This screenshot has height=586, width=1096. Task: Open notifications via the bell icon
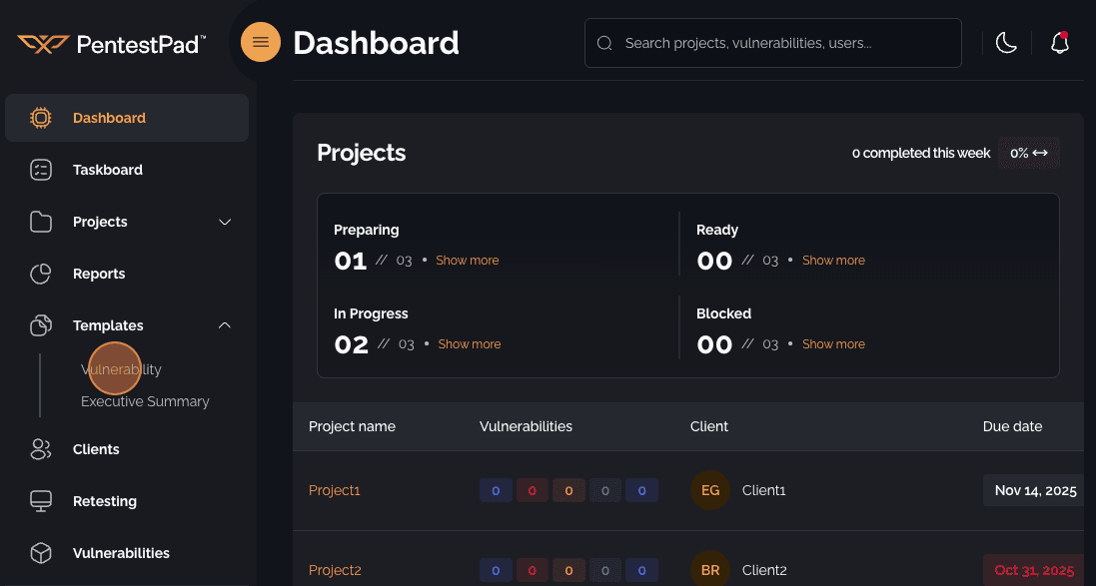(x=1060, y=42)
